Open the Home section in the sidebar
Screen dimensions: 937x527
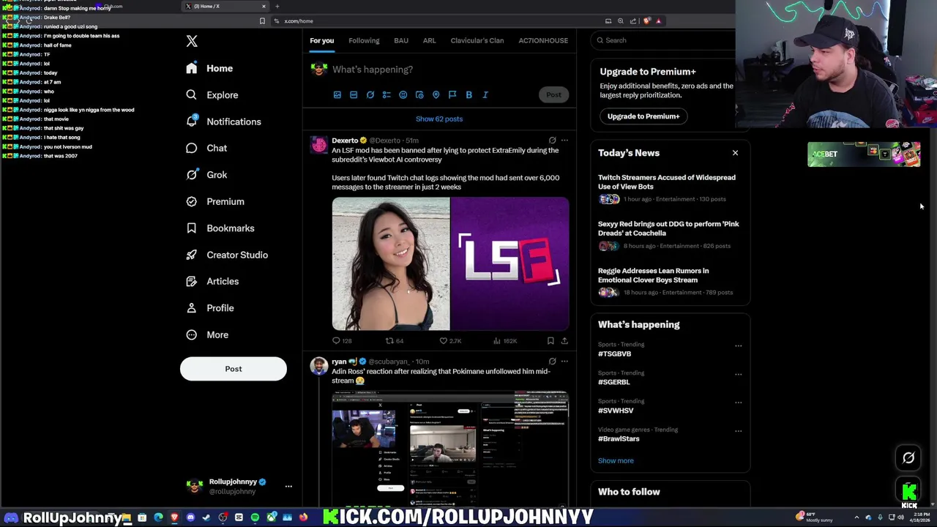209,68
